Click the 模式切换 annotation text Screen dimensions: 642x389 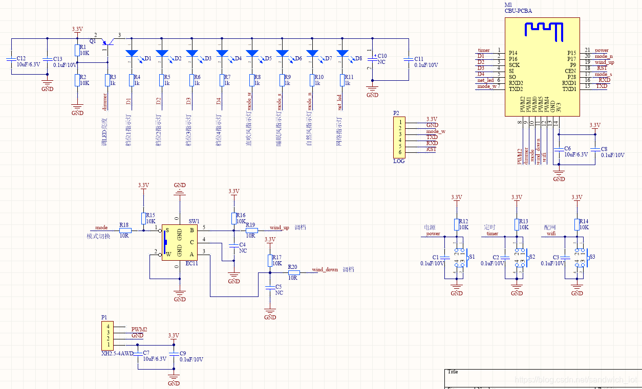[98, 236]
